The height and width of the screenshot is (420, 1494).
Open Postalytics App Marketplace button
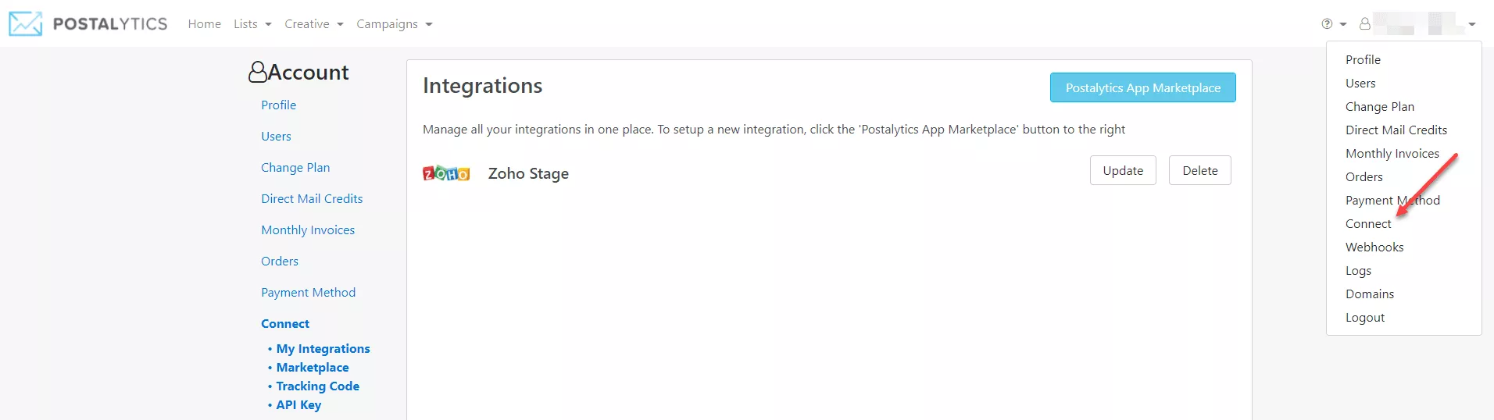click(x=1143, y=87)
